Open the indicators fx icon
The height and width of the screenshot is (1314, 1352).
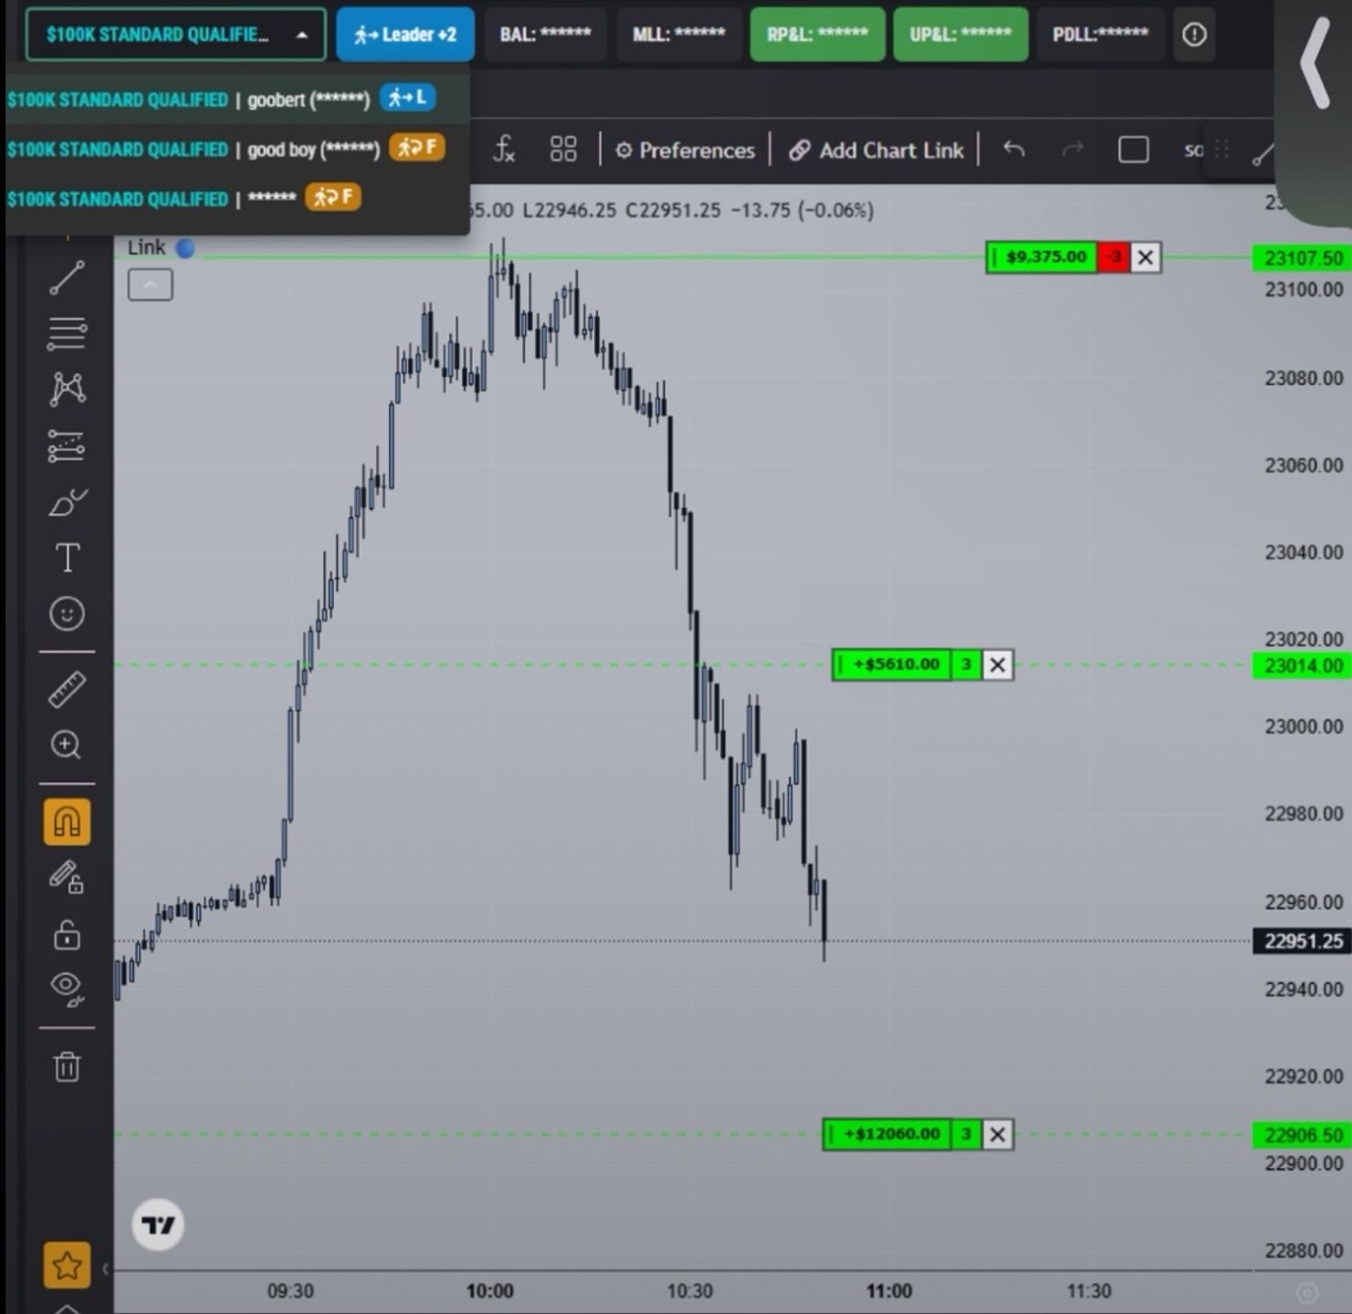tap(503, 150)
